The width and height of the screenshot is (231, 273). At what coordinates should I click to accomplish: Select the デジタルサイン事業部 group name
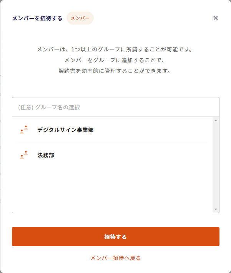pos(65,130)
